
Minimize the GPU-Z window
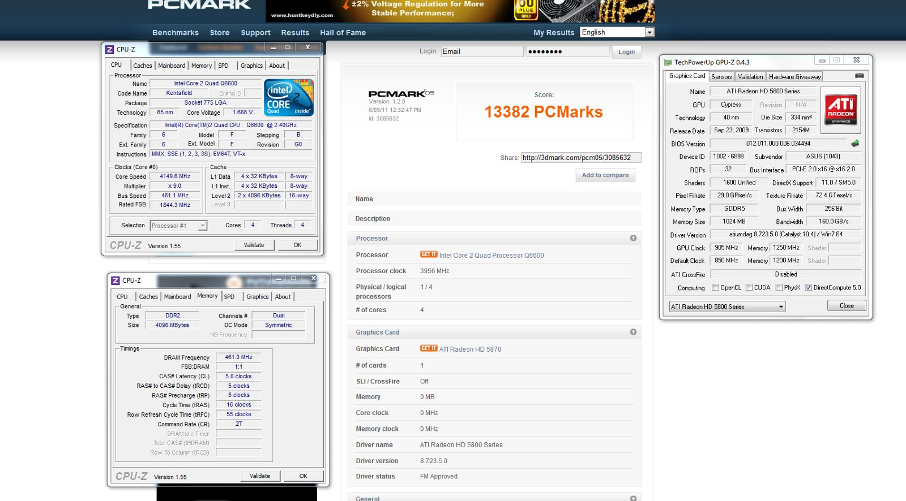point(822,60)
